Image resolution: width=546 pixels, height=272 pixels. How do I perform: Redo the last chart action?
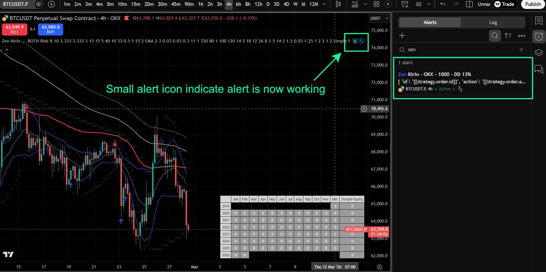pyautogui.click(x=456, y=4)
